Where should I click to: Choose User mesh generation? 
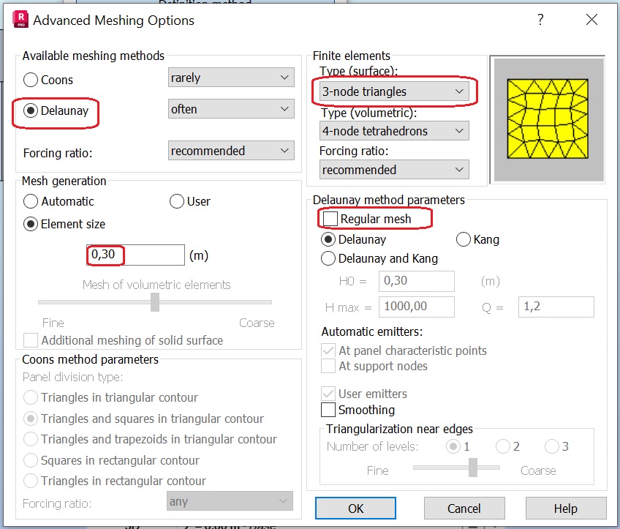[177, 201]
